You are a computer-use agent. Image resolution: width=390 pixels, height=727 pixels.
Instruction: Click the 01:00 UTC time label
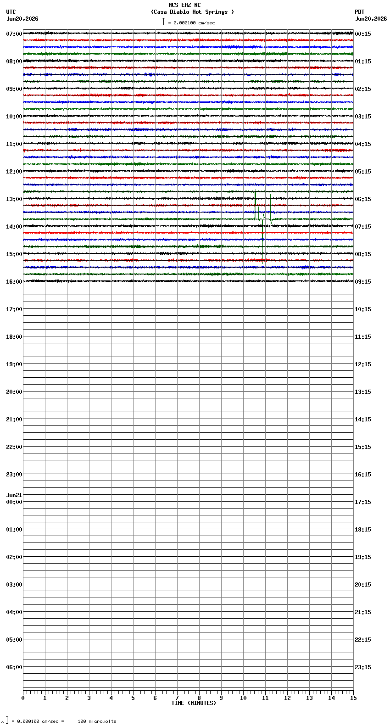point(14,530)
